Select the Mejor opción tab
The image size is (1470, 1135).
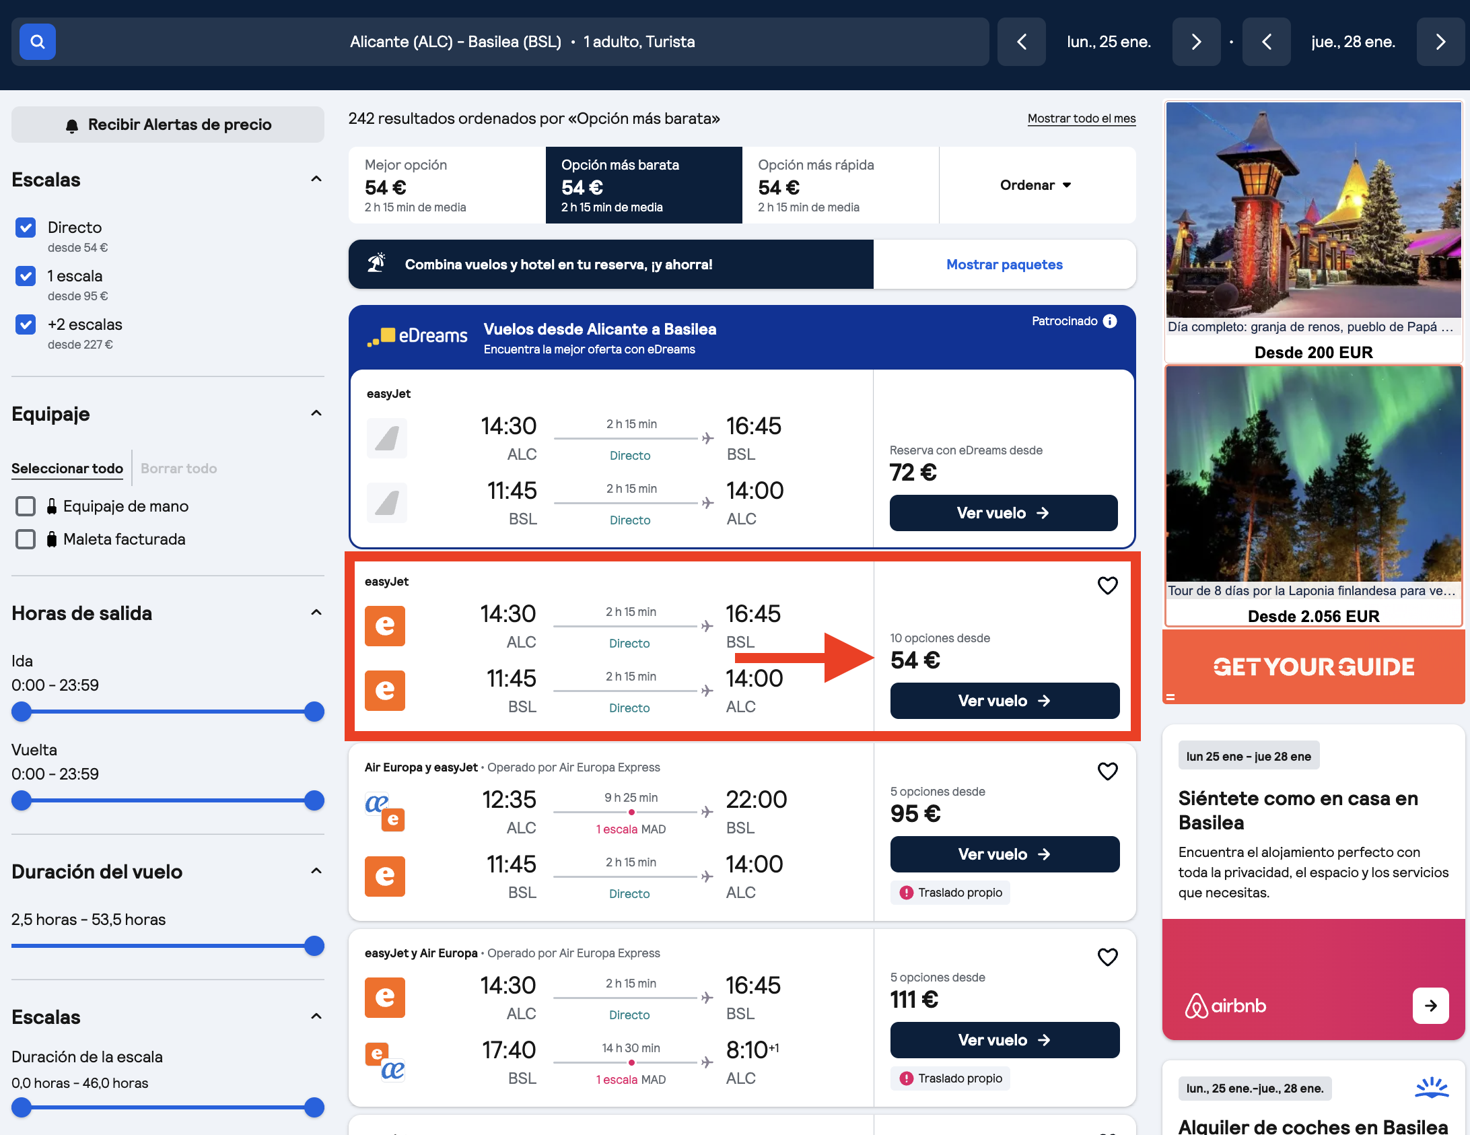[447, 185]
